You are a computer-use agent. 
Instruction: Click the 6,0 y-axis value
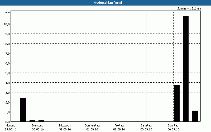click(8, 63)
